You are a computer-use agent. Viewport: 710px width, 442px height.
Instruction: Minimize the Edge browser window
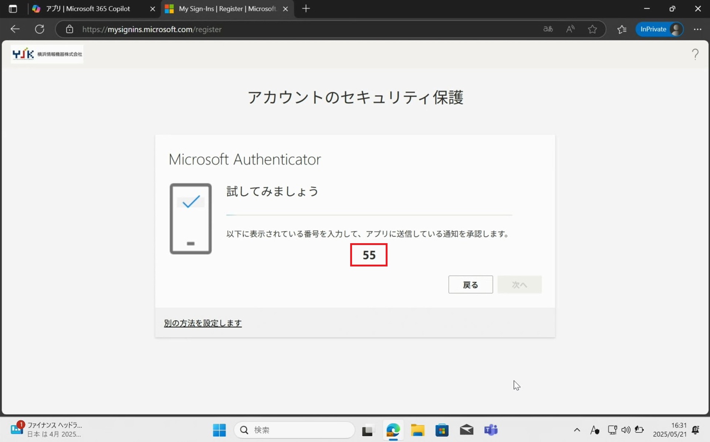click(647, 8)
